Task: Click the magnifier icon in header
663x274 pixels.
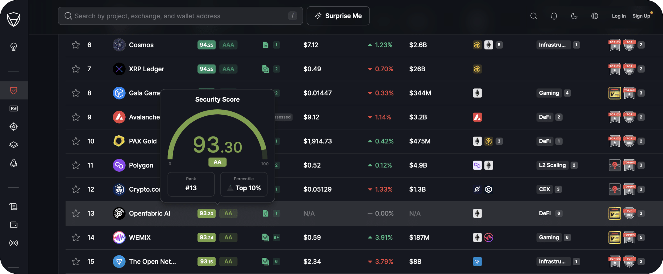Action: 534,16
